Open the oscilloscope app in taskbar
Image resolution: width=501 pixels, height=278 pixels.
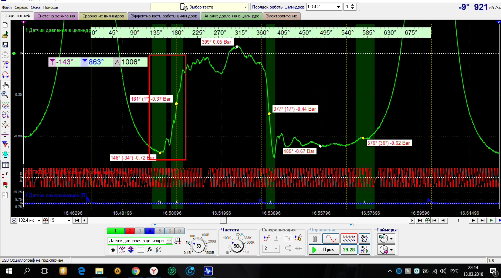click(209, 271)
